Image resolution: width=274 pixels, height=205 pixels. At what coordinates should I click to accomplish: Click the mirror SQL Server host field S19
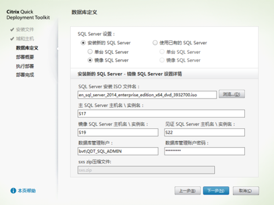pyautogui.click(x=118, y=132)
